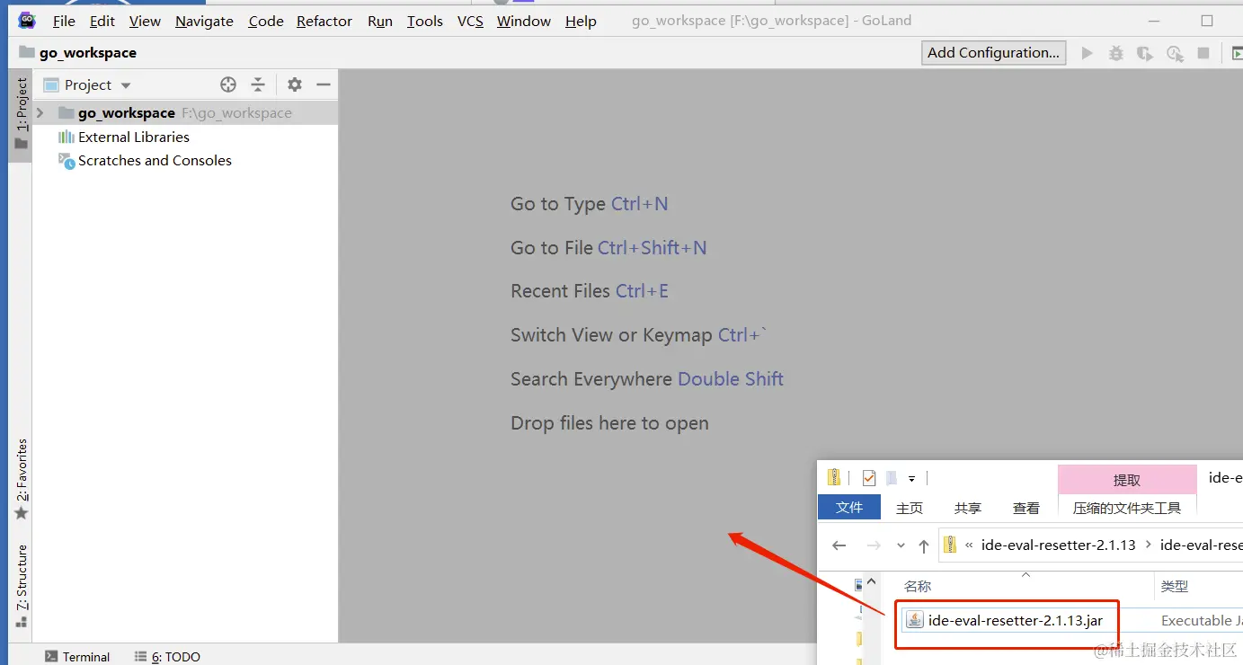The width and height of the screenshot is (1243, 665).
Task: Click the Locate/Select Opened File crosshair icon
Action: tap(228, 84)
